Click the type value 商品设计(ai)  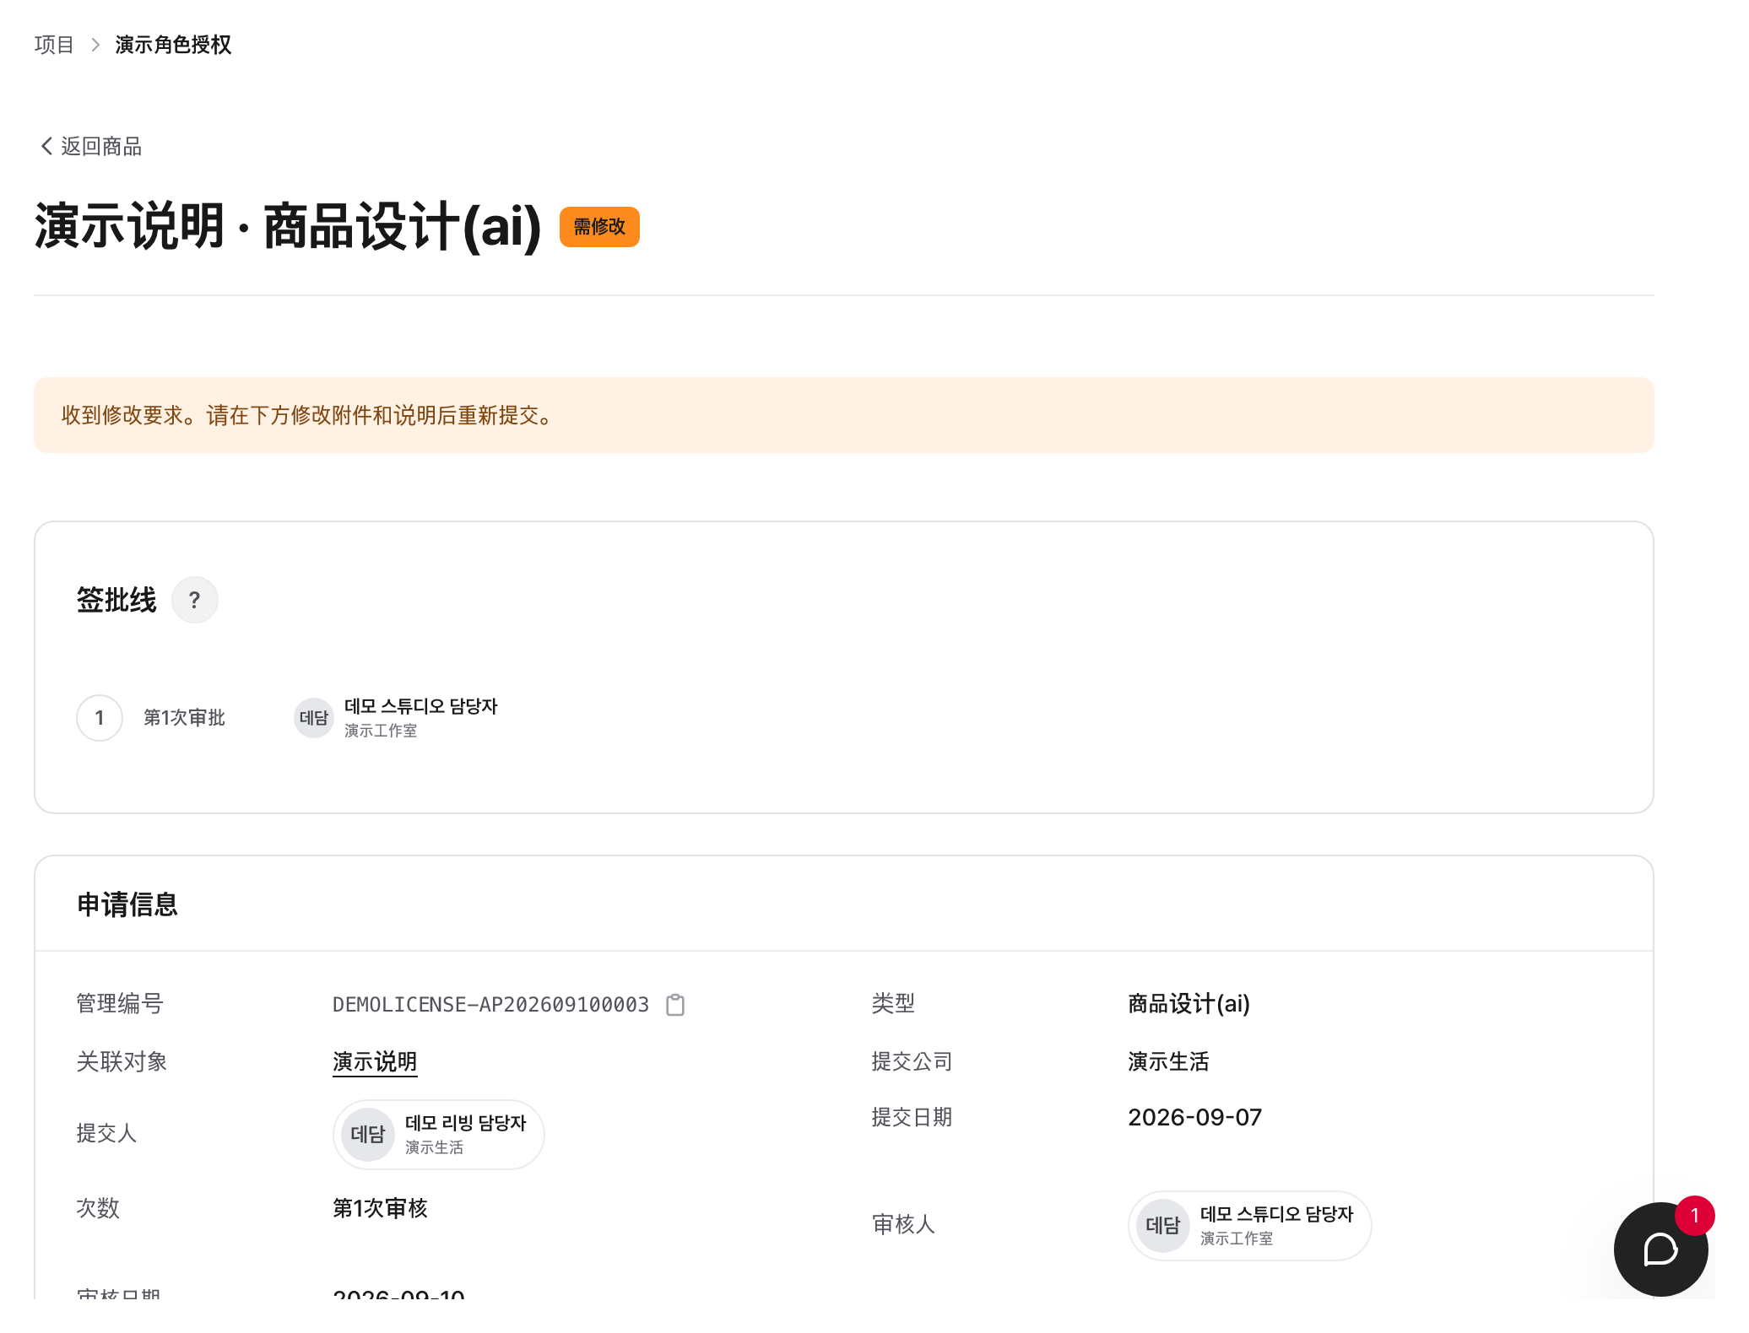pos(1189,1003)
